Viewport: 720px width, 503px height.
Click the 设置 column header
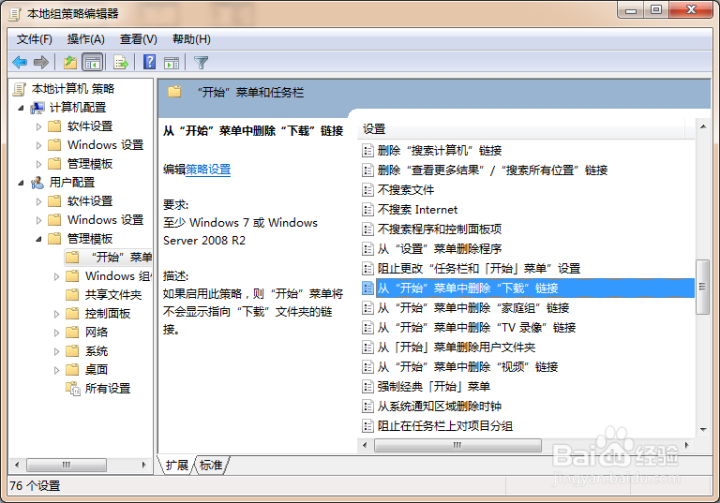[520, 129]
